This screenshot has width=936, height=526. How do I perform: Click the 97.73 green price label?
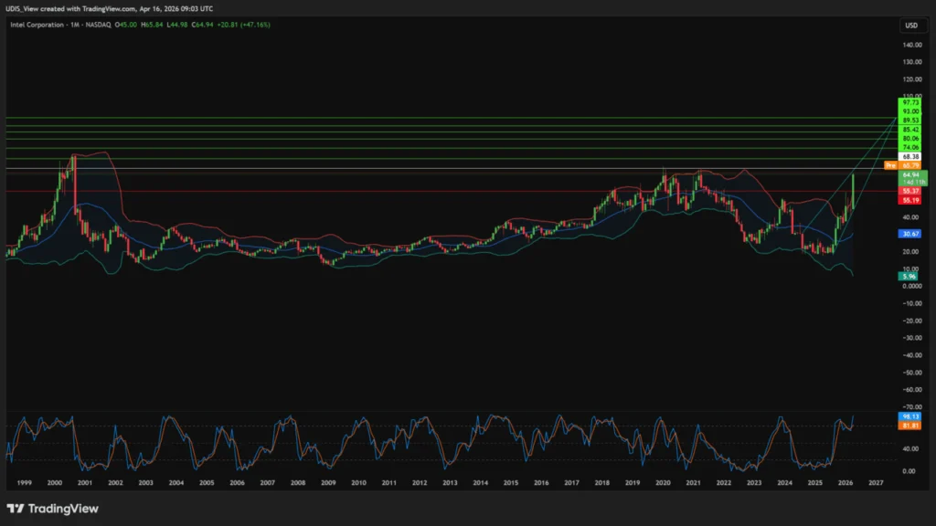click(x=910, y=102)
